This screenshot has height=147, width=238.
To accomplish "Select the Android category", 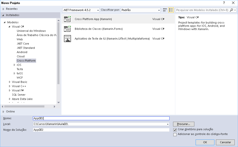I will click(x=22, y=52).
